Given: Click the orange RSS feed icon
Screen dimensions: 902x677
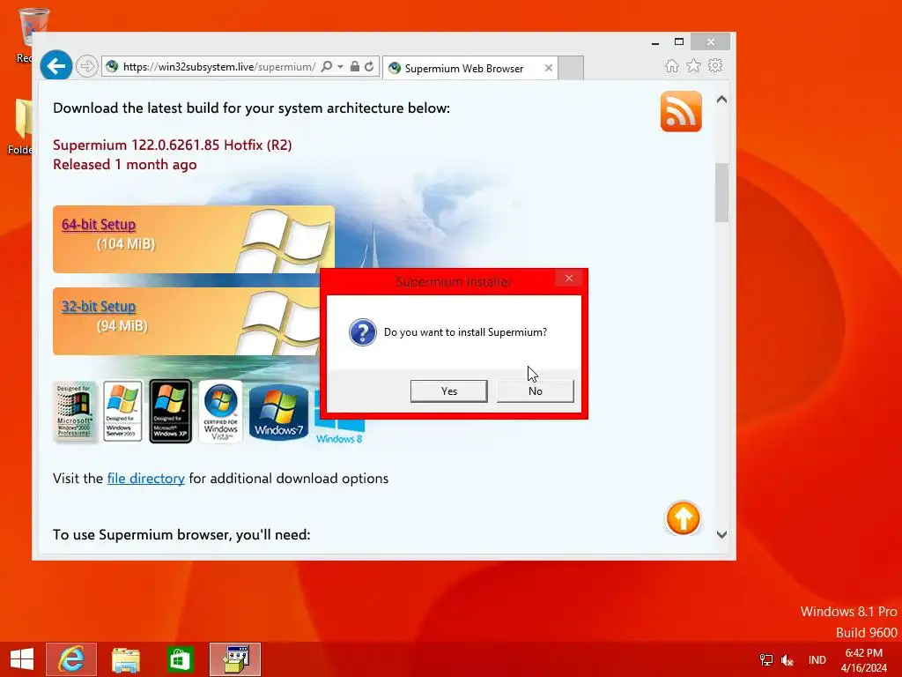Looking at the screenshot, I should click(x=681, y=111).
